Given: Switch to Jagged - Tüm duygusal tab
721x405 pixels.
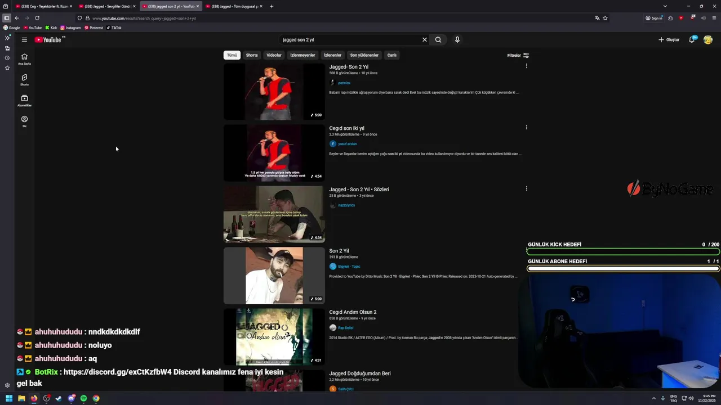Looking at the screenshot, I should pos(234,6).
